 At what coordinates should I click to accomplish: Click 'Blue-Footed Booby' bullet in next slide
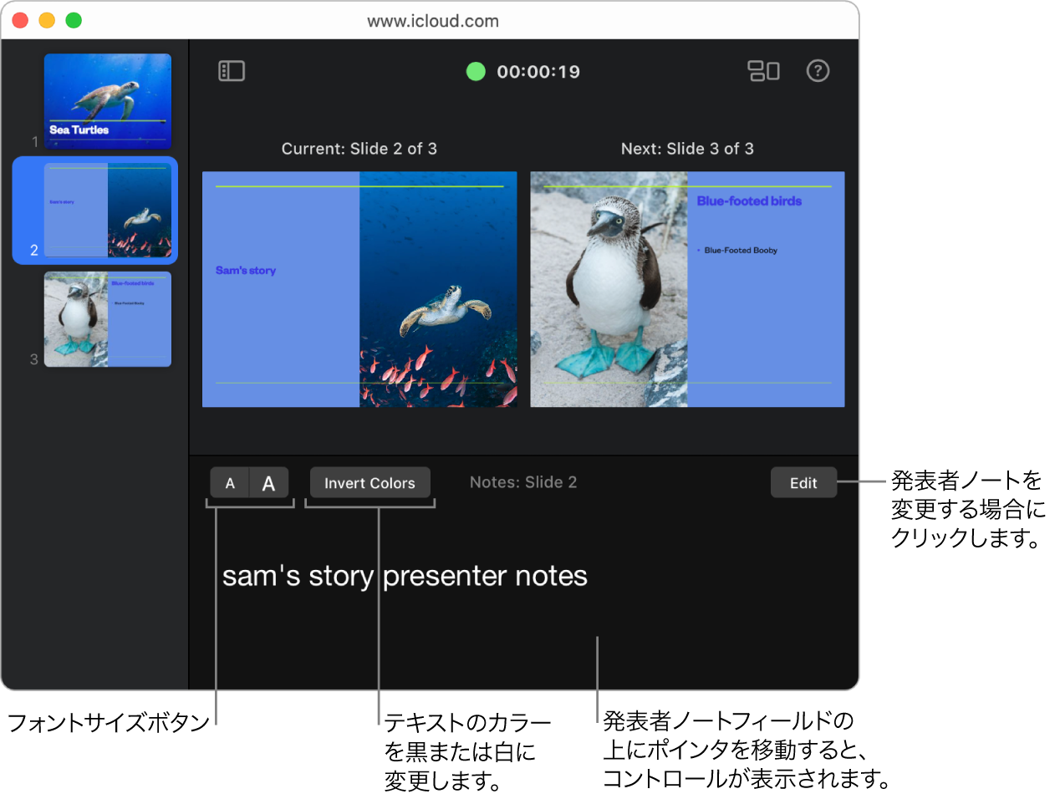tap(741, 250)
